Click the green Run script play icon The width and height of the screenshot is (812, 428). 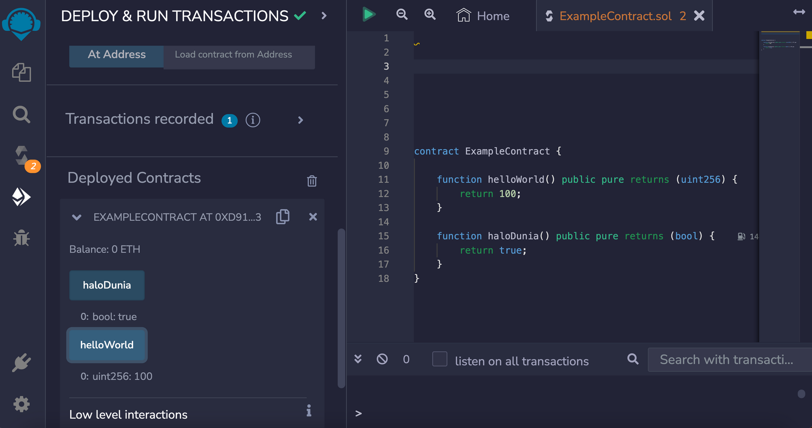pyautogui.click(x=369, y=15)
